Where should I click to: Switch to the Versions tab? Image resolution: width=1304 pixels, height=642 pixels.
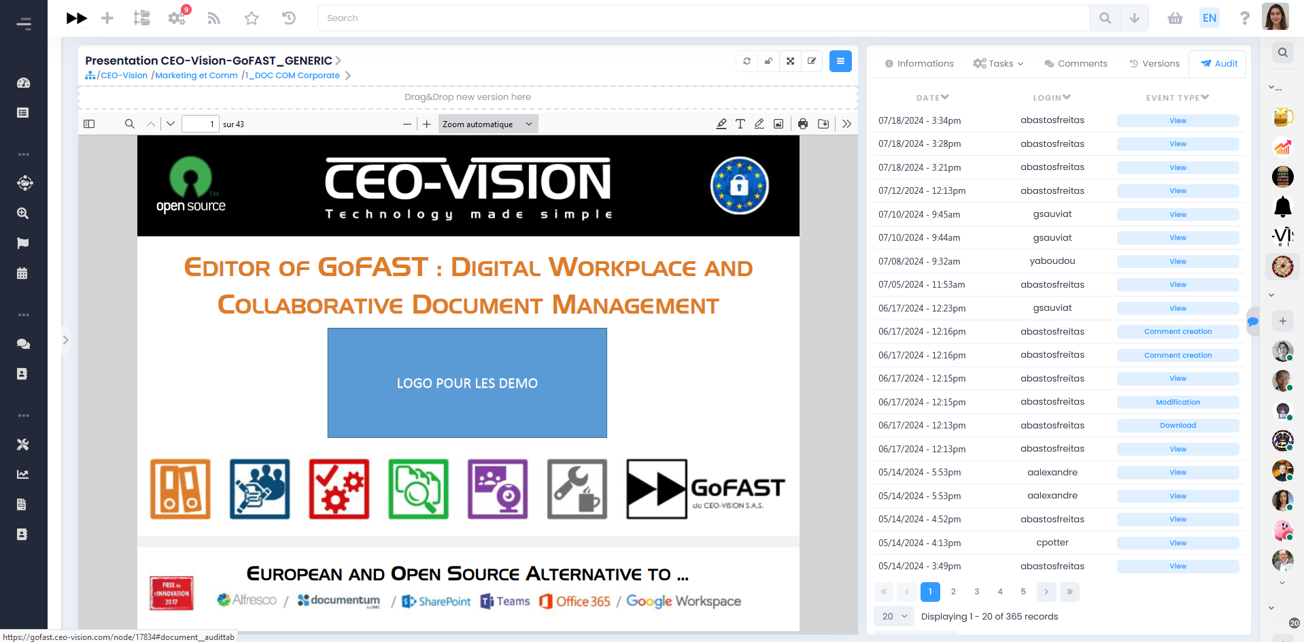click(1154, 63)
